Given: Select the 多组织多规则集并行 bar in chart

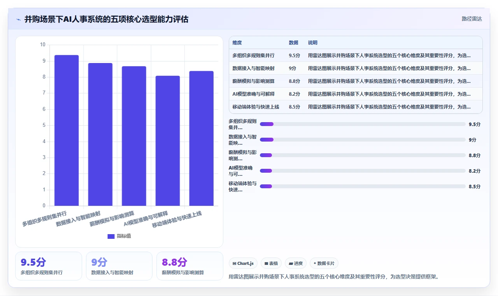Looking at the screenshot, I should 67,130.
